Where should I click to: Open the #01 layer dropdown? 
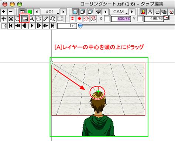point(50,12)
